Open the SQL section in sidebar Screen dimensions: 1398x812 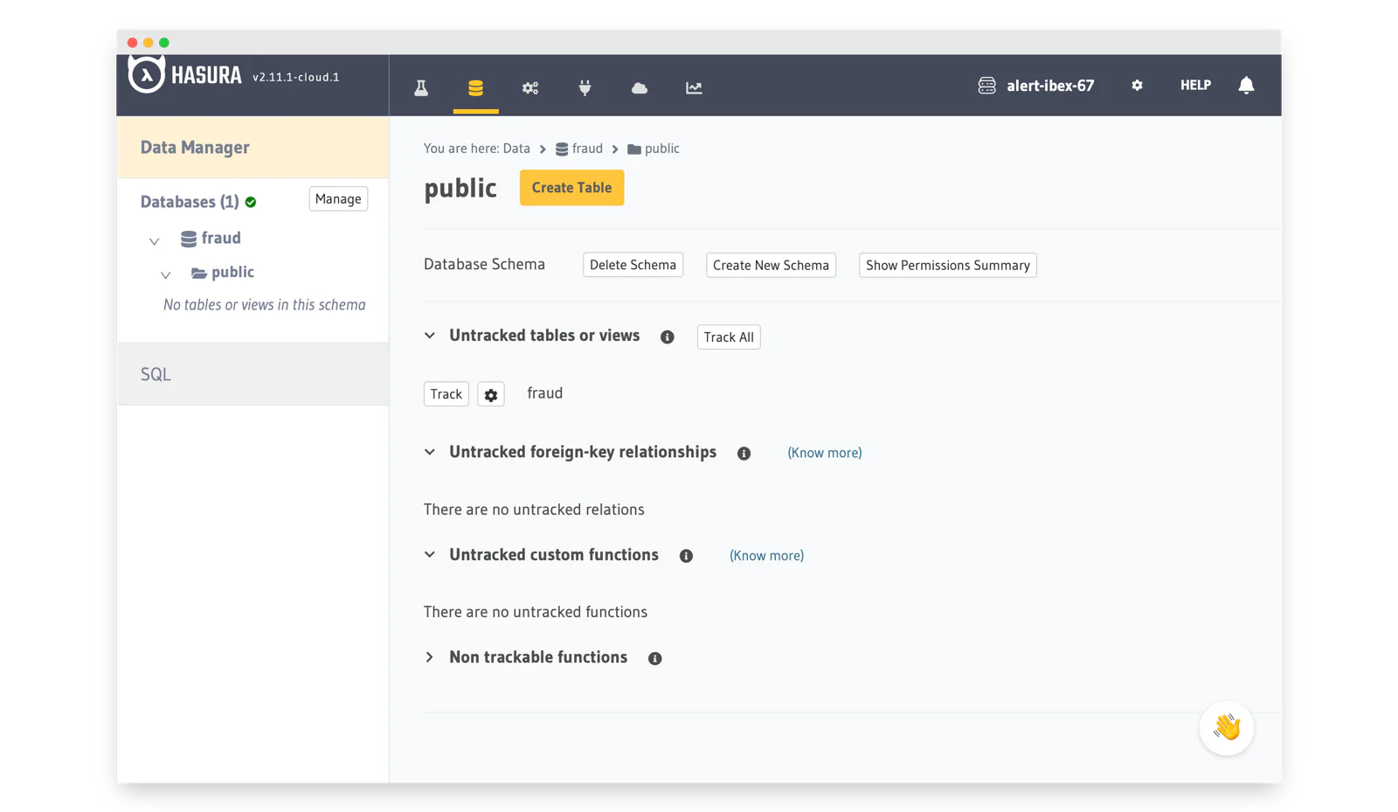point(253,374)
